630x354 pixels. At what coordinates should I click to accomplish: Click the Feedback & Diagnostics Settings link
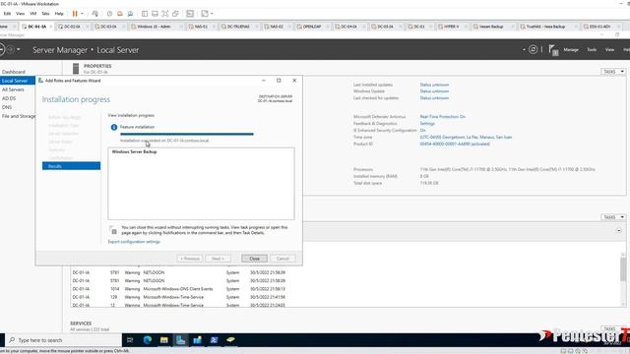coord(427,123)
